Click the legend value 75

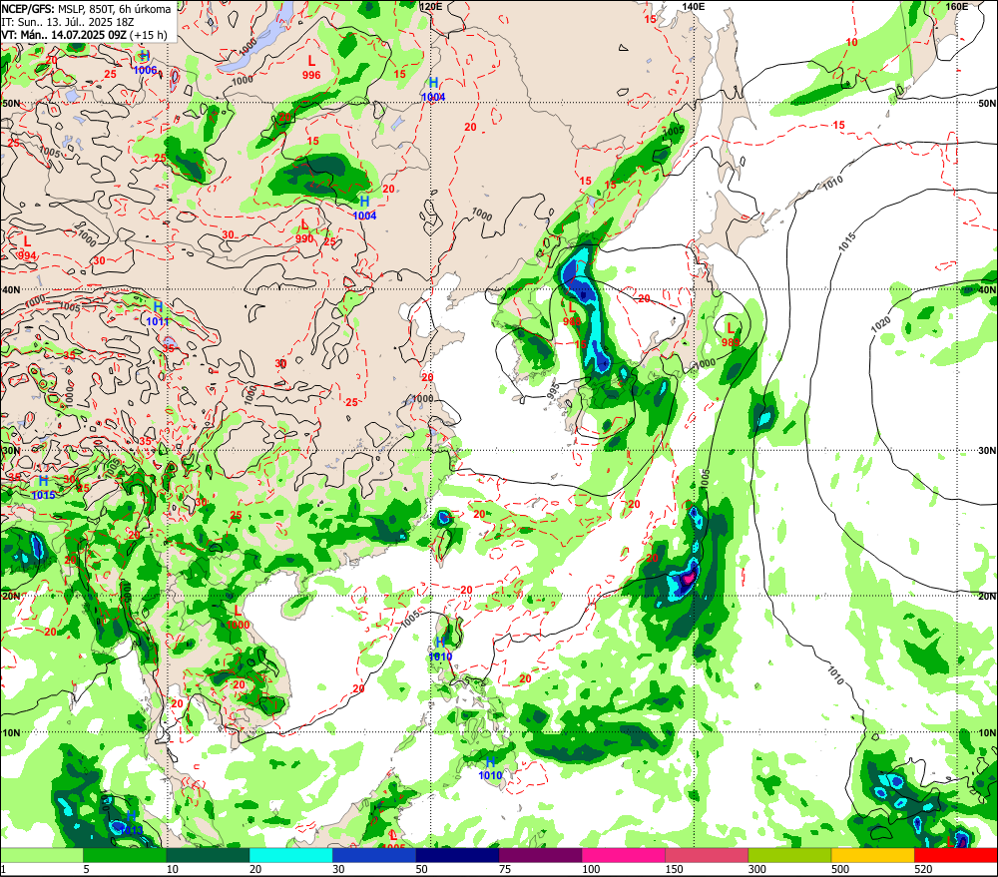pos(505,869)
